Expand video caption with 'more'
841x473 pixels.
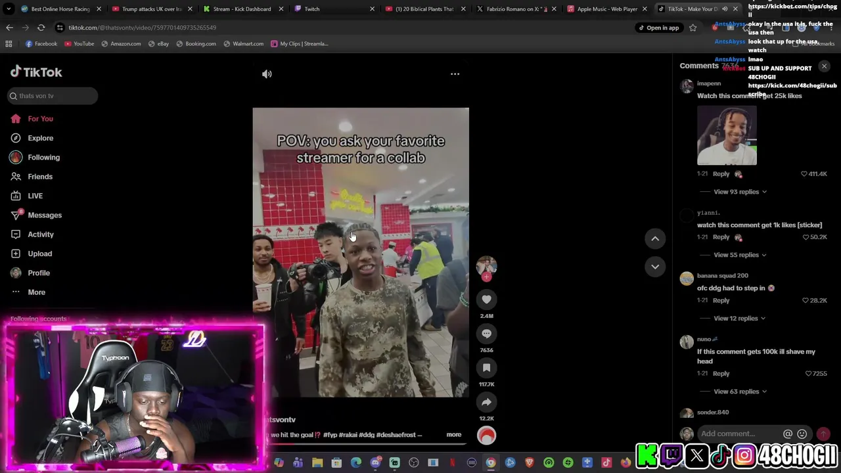[x=453, y=435]
